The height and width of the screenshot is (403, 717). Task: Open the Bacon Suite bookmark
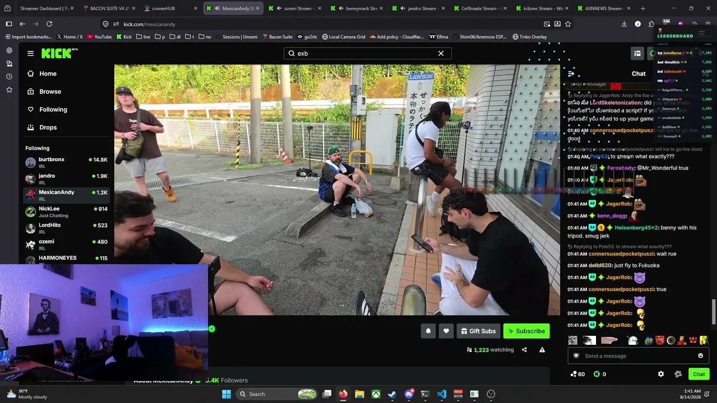click(x=278, y=37)
